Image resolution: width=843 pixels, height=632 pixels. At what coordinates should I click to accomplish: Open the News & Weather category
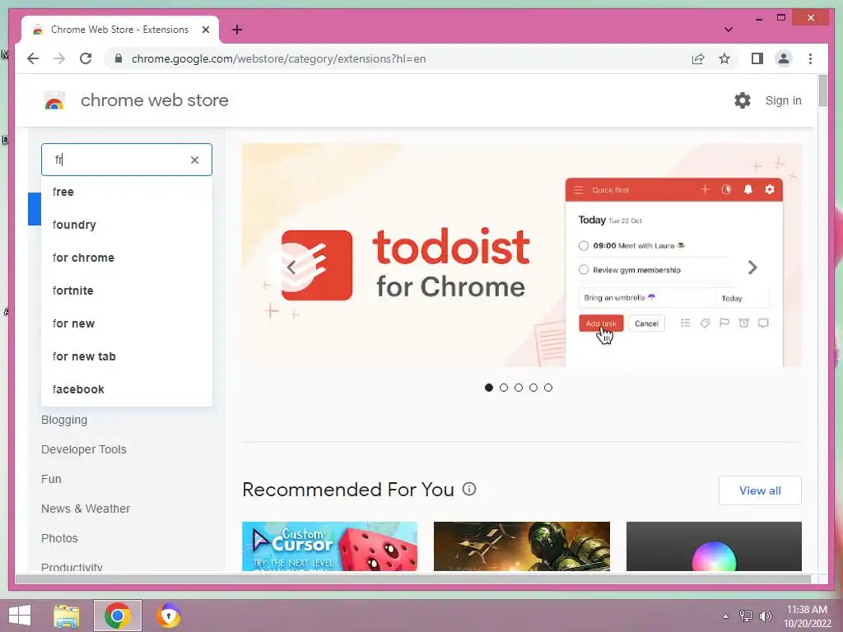(86, 509)
